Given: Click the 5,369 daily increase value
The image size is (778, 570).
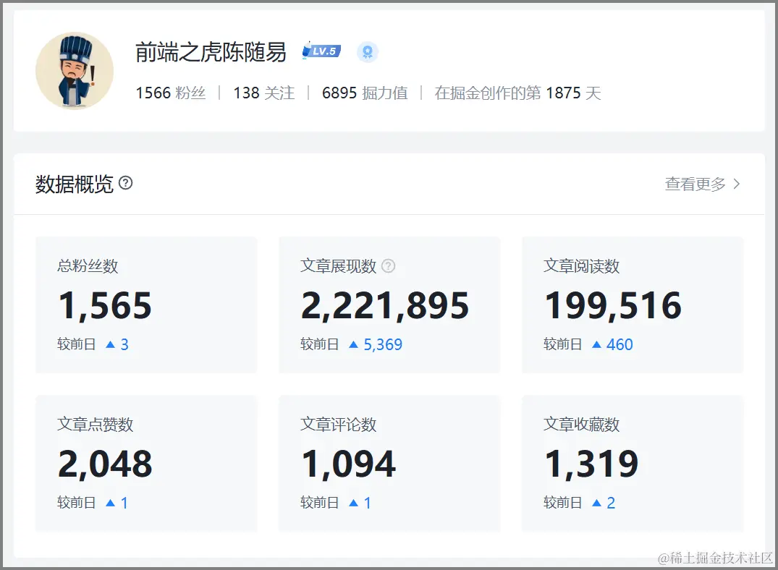Looking at the screenshot, I should [x=383, y=345].
